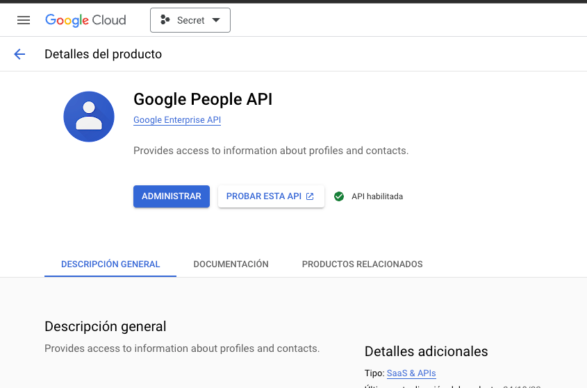Click the Google People API avatar icon

(89, 117)
